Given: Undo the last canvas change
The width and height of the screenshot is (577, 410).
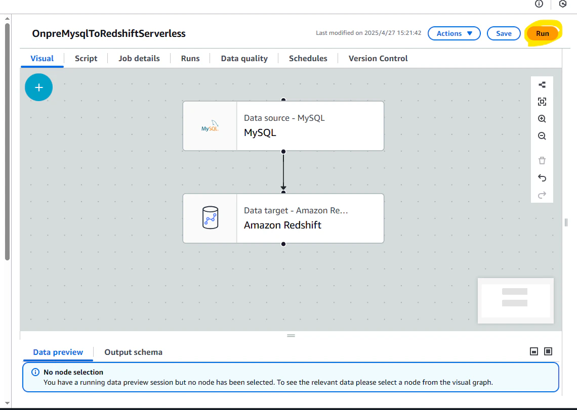Looking at the screenshot, I should (x=542, y=178).
